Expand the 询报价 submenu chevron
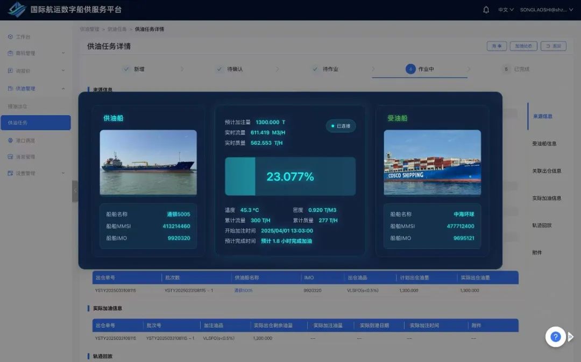Screen dimensions: 581x362 tap(63, 70)
